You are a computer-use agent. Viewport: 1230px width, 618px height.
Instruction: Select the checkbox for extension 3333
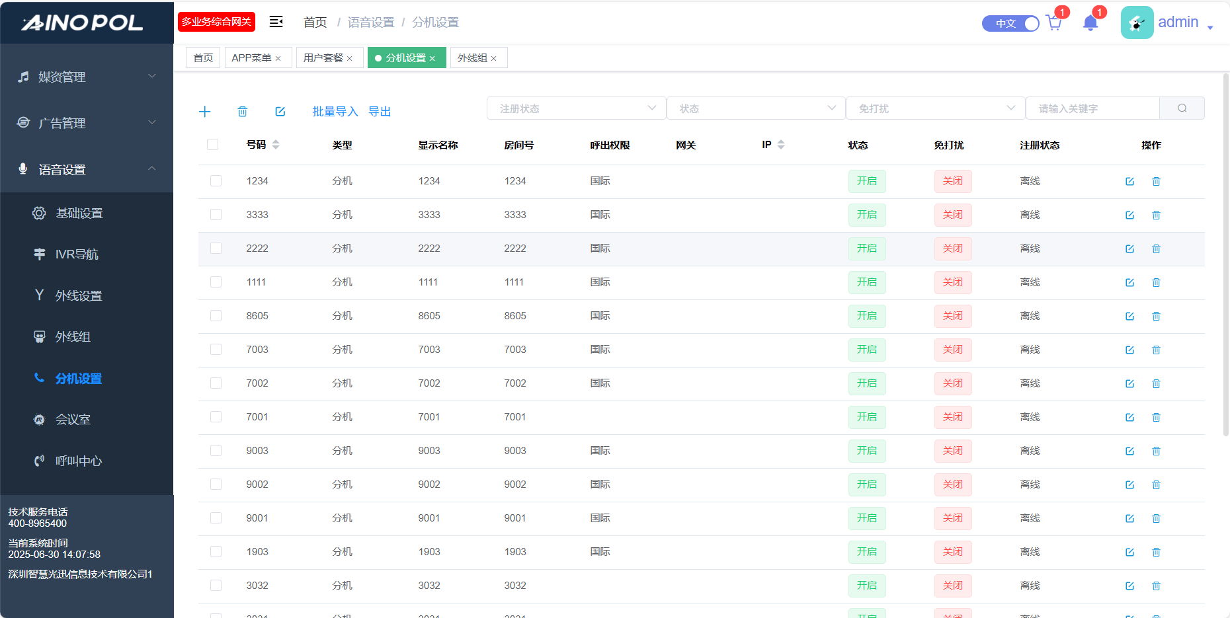[x=216, y=215]
